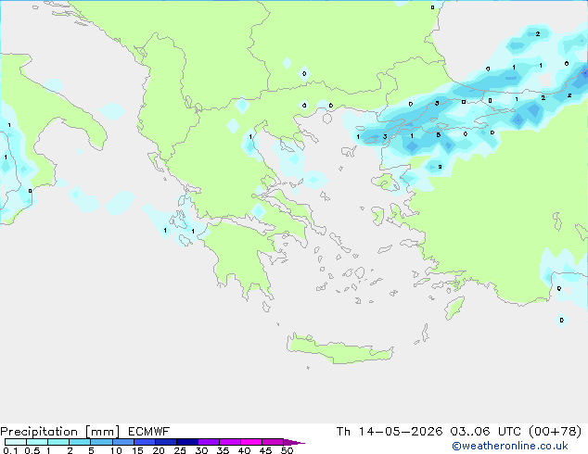This screenshot has height=454, width=588.
Task: Click the '(00+78)' forecast offset text
Action: pyautogui.click(x=555, y=432)
